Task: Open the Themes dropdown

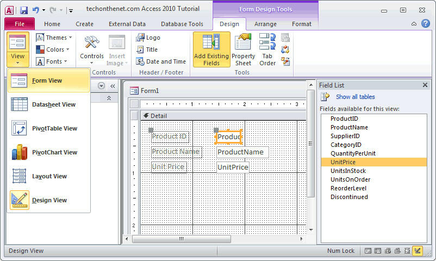Action: [x=54, y=38]
